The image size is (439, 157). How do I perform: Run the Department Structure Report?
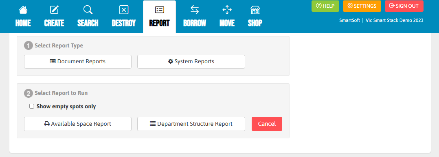tap(191, 124)
